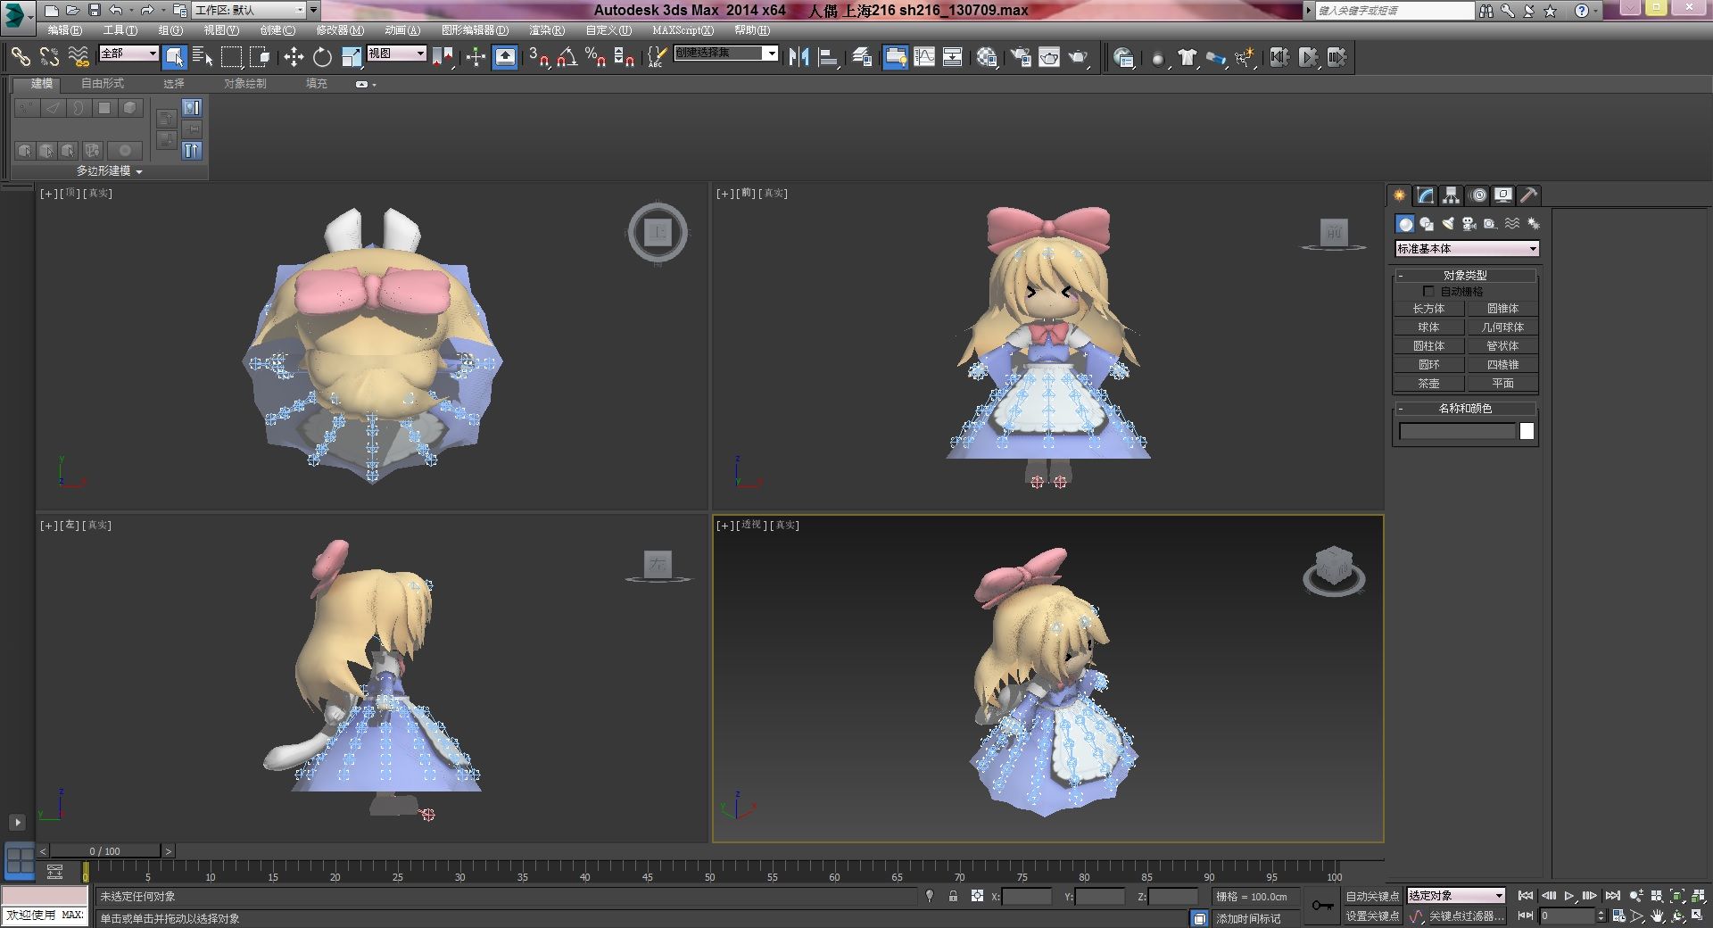Open the 修改器(M) menu
Screen dimensions: 1713x928
click(x=340, y=30)
